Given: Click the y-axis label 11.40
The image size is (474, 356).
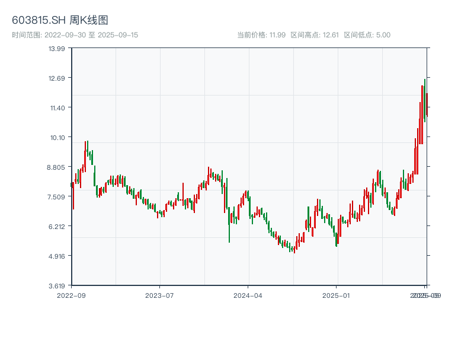Looking at the screenshot, I should click(57, 108).
